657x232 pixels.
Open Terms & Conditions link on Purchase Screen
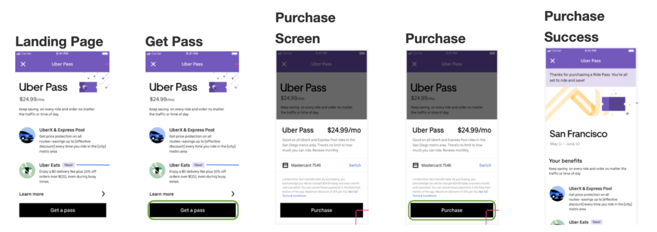click(294, 196)
